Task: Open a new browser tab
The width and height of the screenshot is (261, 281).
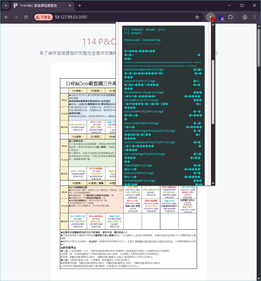Action: pos(80,5)
